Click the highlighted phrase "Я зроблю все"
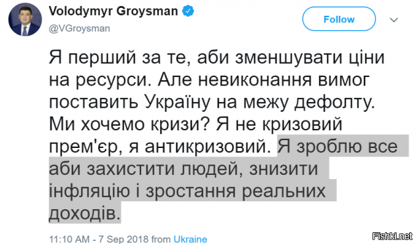The height and width of the screenshot is (244, 416). click(x=338, y=147)
